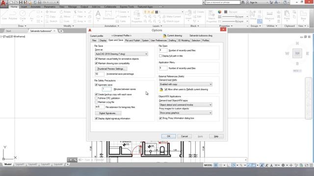Open the Save as file format dropdown
Screen dimensions: 314x176
pos(122,54)
